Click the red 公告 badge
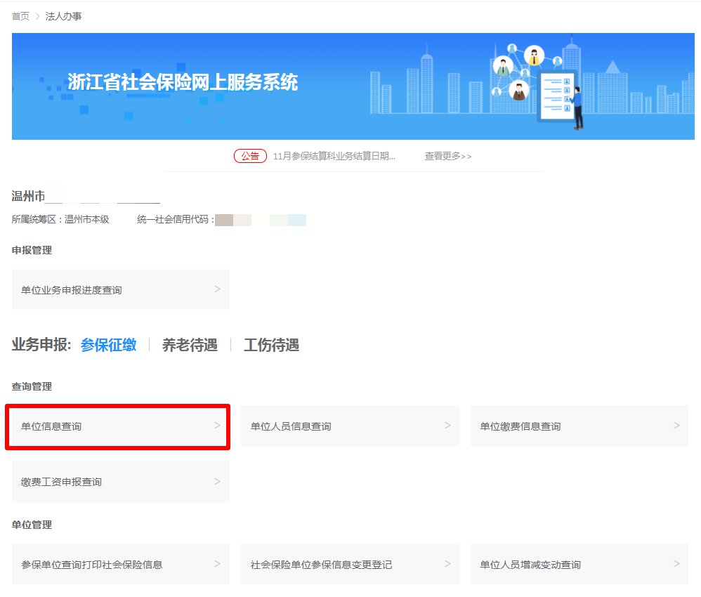 pyautogui.click(x=249, y=156)
